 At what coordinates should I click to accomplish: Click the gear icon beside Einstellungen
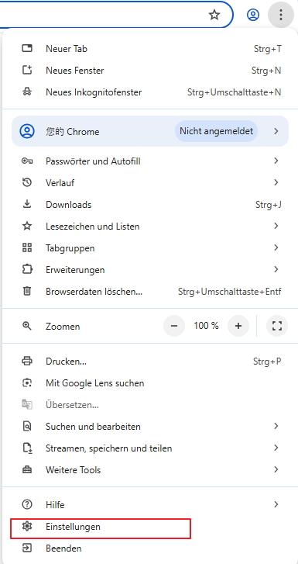27,527
